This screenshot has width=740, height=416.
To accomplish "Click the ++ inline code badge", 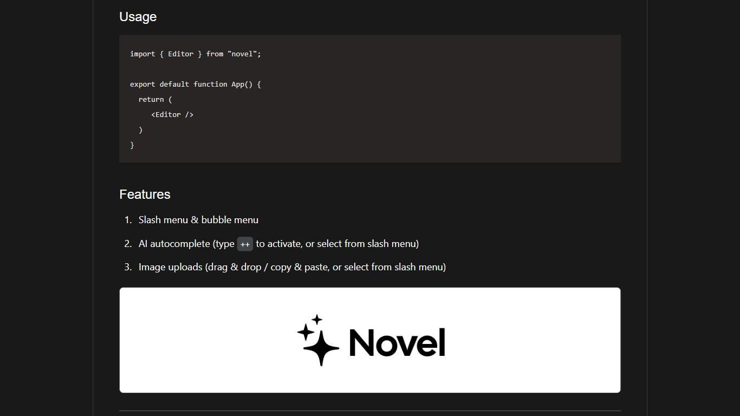I will (245, 244).
